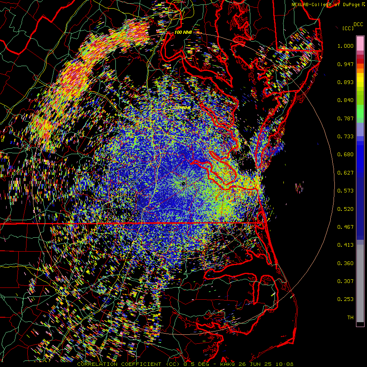Click the "[CC]" legend unit label
This screenshot has width=367, height=367.
tap(348, 28)
